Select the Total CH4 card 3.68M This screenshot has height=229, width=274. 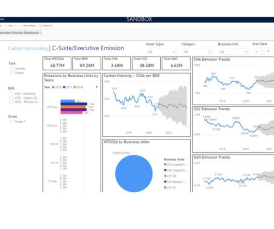tap(116, 63)
